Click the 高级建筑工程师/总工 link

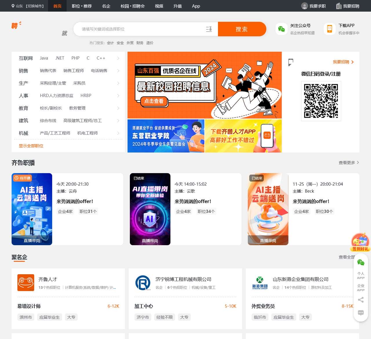pos(83,121)
